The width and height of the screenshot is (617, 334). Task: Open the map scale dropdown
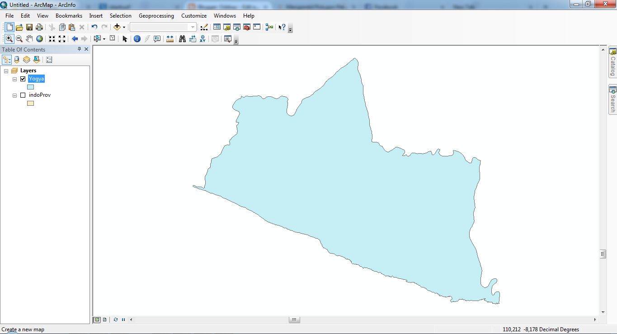pos(192,27)
